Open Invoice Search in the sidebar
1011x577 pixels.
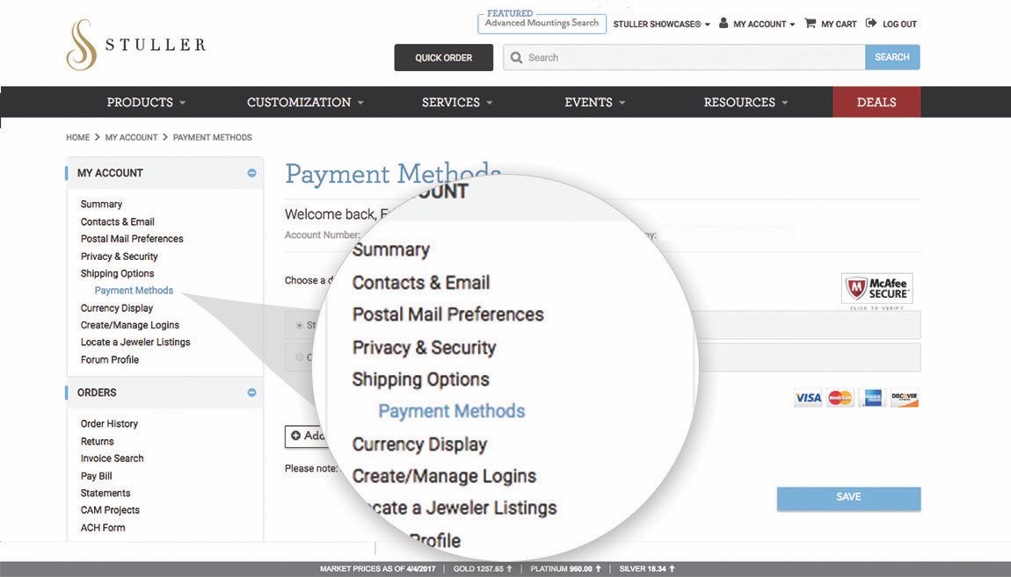tap(112, 458)
